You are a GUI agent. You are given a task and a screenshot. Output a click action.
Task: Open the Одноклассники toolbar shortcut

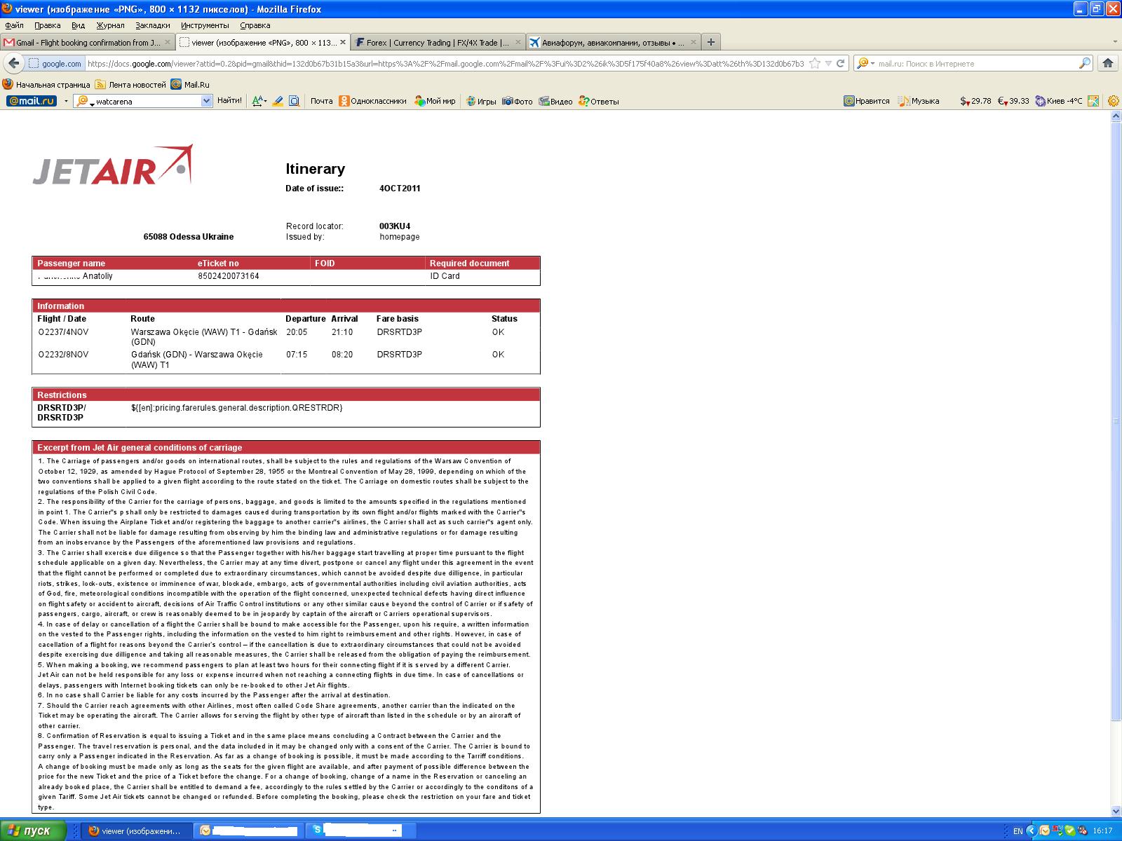(372, 101)
